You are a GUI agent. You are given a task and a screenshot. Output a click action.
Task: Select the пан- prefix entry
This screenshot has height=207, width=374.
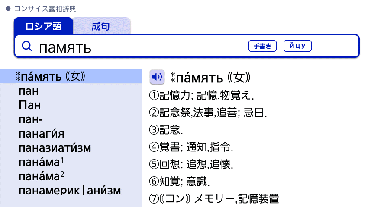click(x=31, y=119)
